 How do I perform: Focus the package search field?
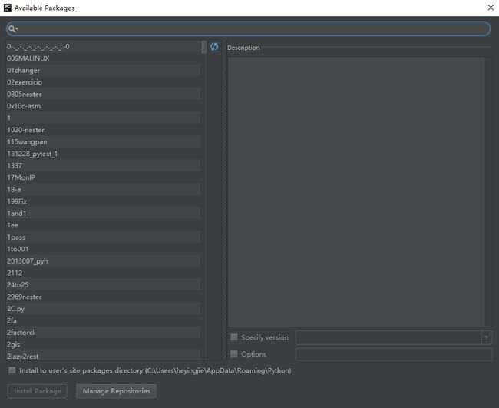click(x=248, y=29)
